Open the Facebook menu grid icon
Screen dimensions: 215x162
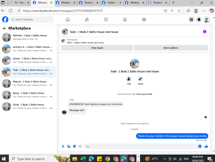pyautogui.click(x=191, y=20)
